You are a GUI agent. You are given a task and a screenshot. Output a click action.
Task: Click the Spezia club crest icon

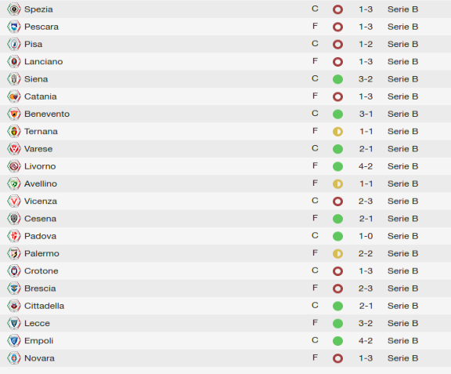tap(14, 9)
